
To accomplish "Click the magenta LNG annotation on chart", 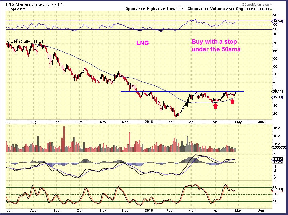I will [143, 43].
